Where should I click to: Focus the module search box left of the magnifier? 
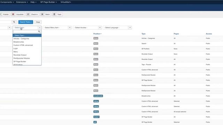point(6,22)
